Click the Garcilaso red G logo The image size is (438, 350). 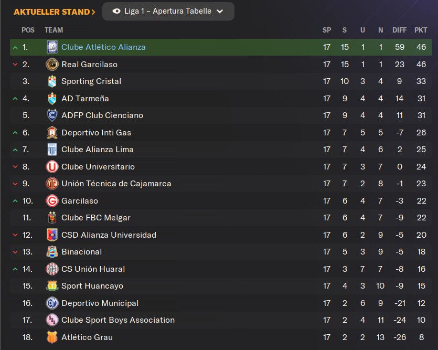pos(52,201)
